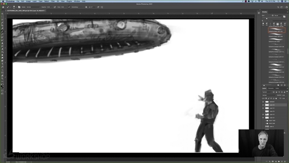Switch to the Paths tab

(x=277, y=88)
